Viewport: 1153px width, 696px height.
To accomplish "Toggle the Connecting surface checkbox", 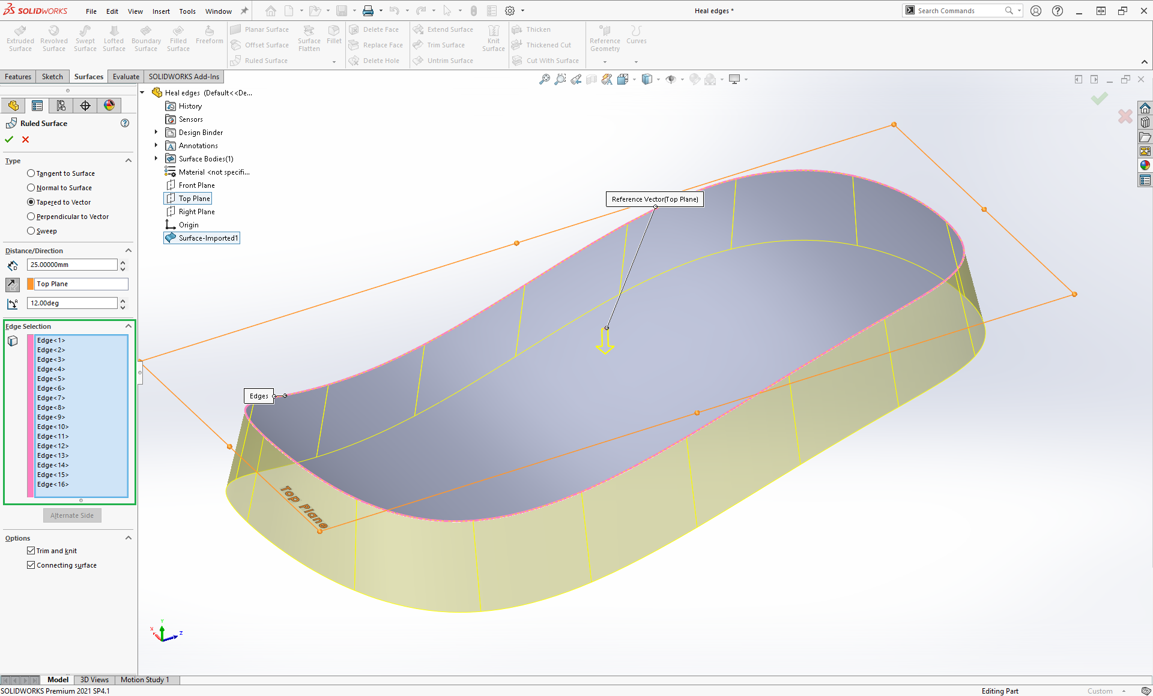I will pyautogui.click(x=31, y=565).
